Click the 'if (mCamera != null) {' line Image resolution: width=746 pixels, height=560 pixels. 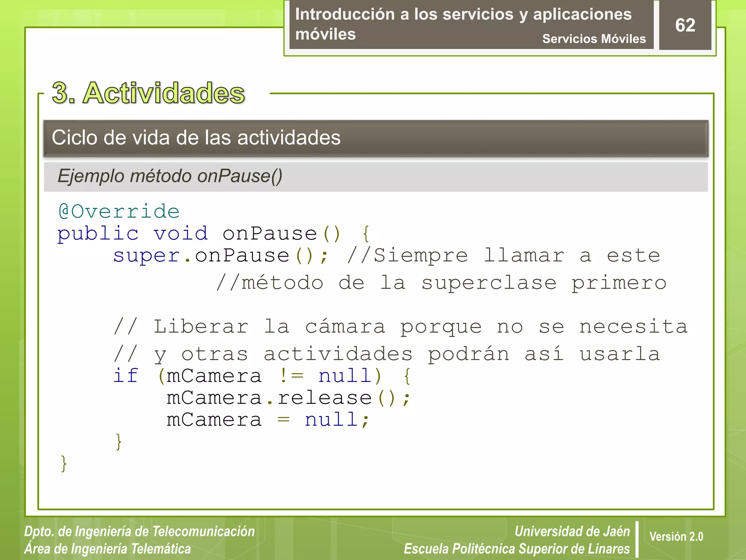coord(262,376)
